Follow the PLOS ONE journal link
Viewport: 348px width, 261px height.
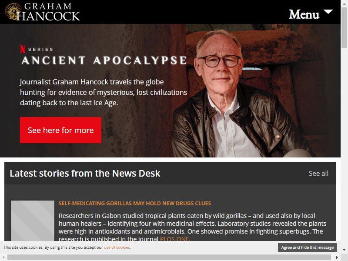pyautogui.click(x=174, y=239)
